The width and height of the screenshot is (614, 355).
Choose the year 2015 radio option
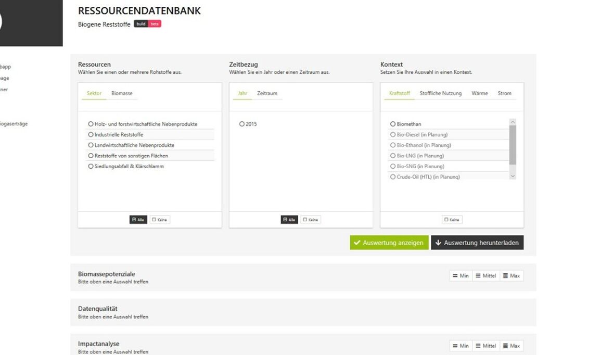[242, 124]
